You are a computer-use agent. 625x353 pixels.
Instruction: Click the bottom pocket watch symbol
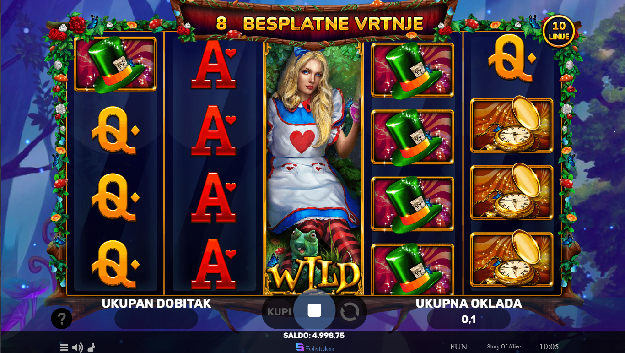(512, 260)
